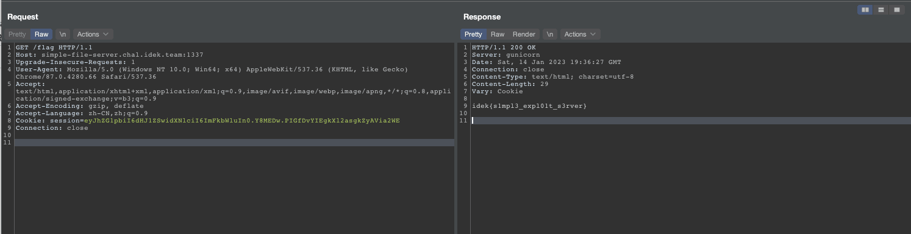This screenshot has width=911, height=234.
Task: Switch Response panel to Pretty view
Action: tap(473, 34)
